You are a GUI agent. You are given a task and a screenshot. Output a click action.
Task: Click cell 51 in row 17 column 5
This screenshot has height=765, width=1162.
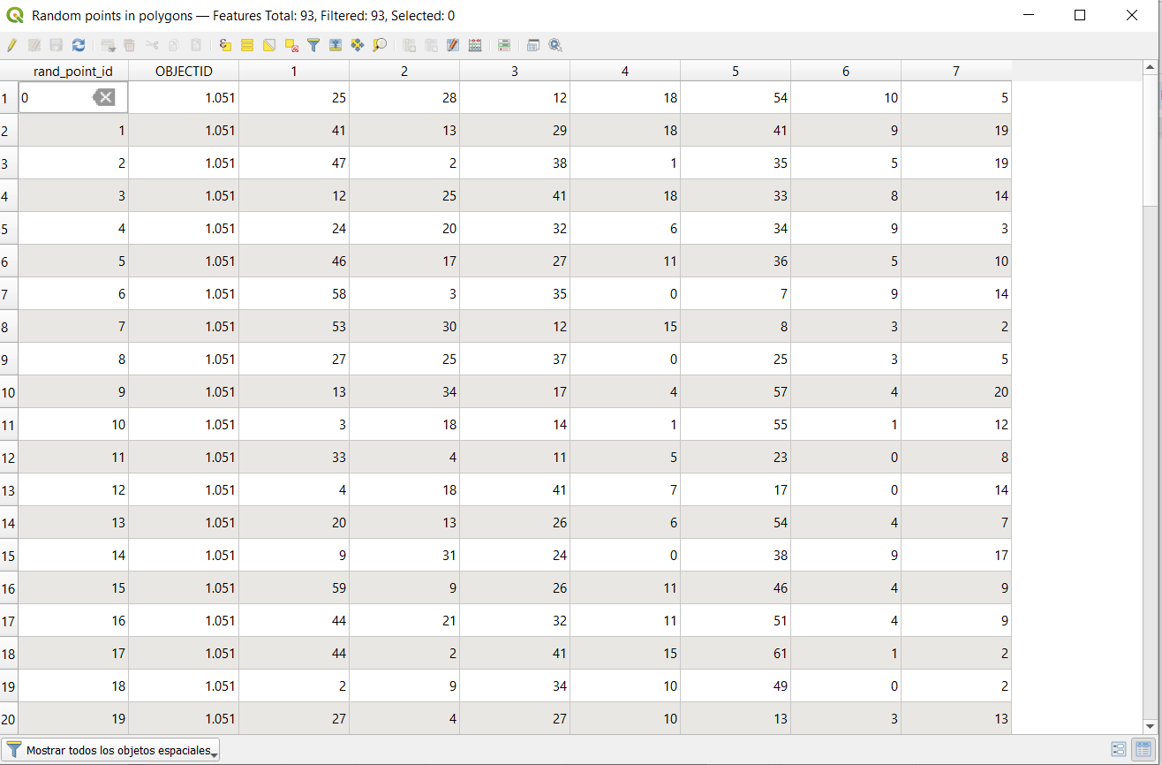coord(736,621)
